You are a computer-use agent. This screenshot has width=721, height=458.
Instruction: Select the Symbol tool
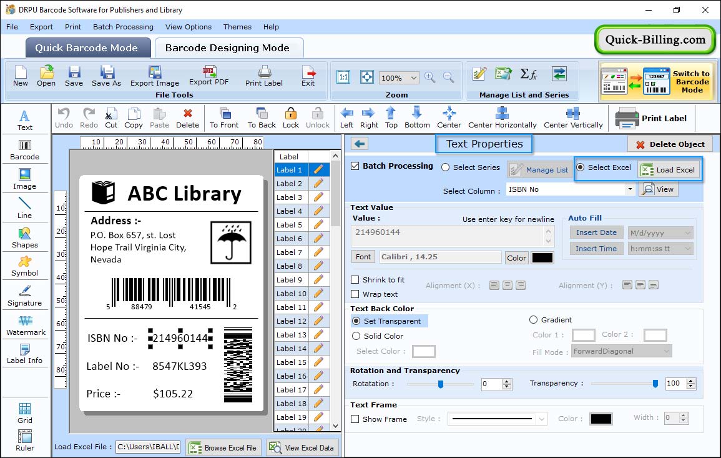[25, 267]
